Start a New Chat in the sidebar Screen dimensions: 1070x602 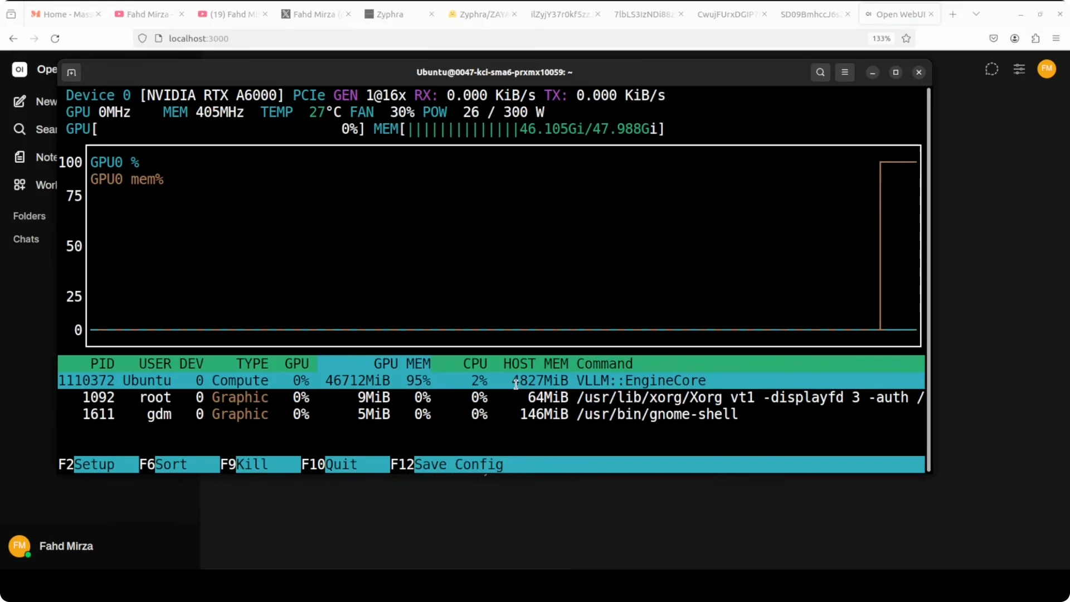click(35, 101)
